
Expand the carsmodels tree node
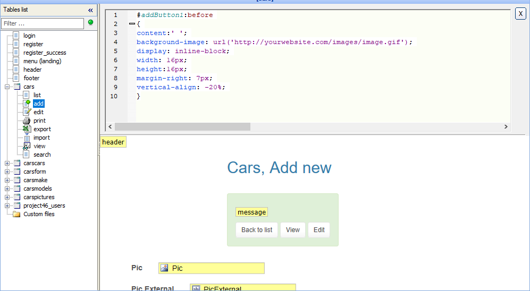coord(7,189)
